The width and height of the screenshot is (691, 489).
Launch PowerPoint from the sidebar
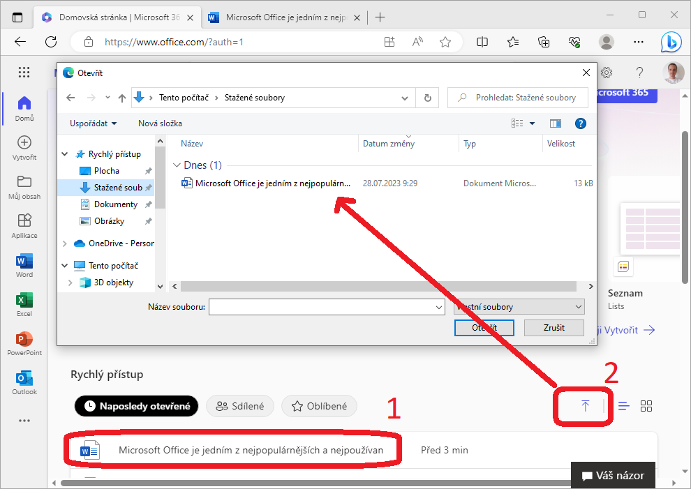click(x=24, y=344)
